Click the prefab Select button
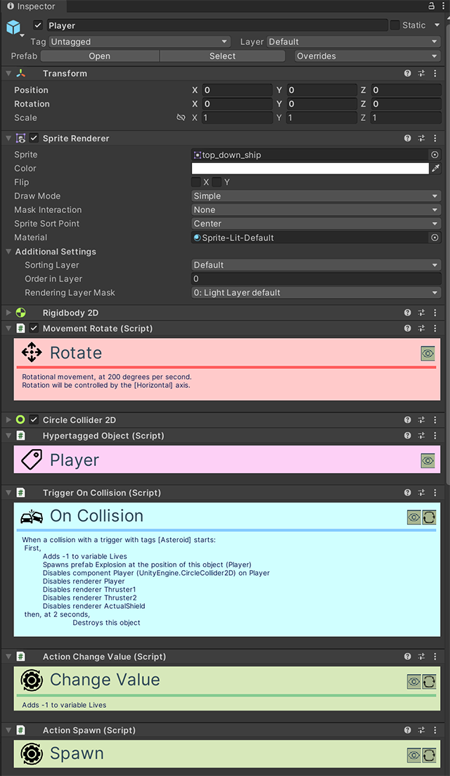Viewport: 450px width, 776px height. click(222, 56)
